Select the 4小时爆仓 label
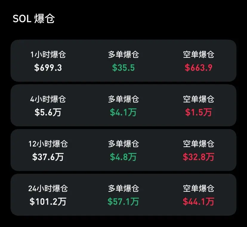The height and width of the screenshot is (227, 247). (x=48, y=99)
